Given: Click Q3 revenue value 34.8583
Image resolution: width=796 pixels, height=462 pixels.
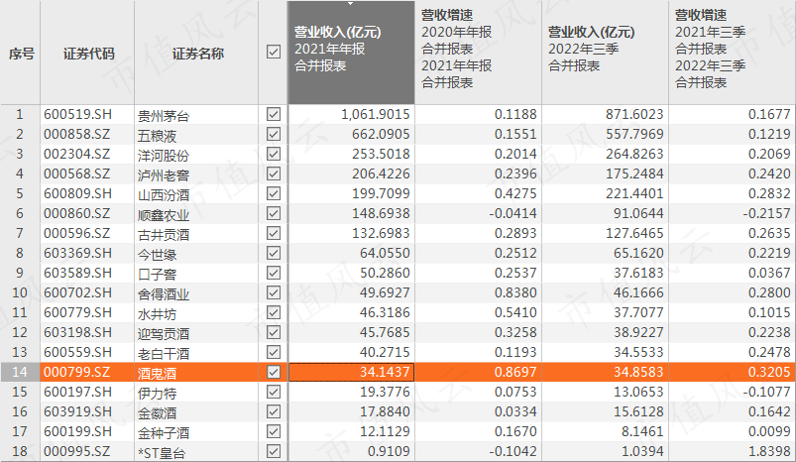Looking at the screenshot, I should [638, 372].
